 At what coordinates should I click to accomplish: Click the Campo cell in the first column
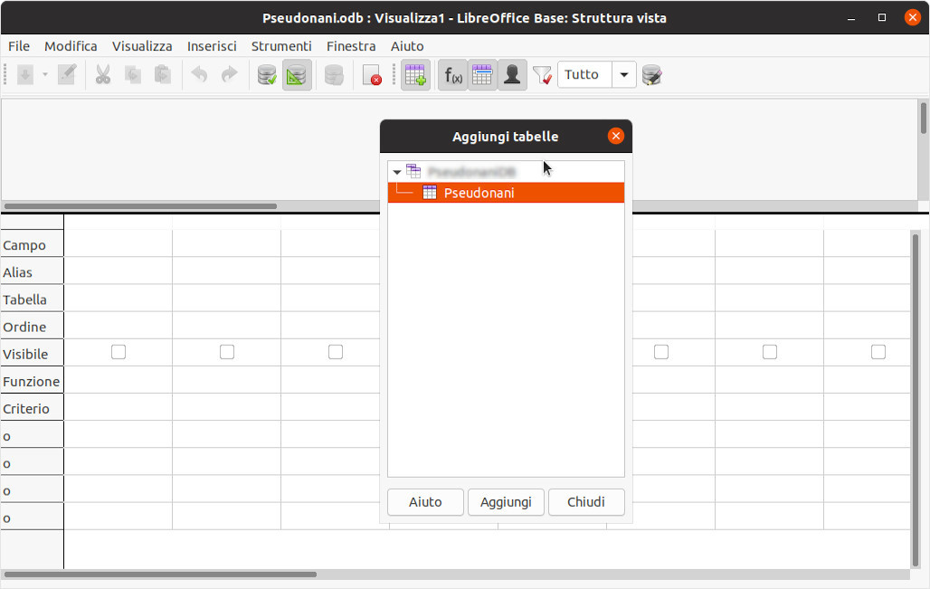[118, 243]
